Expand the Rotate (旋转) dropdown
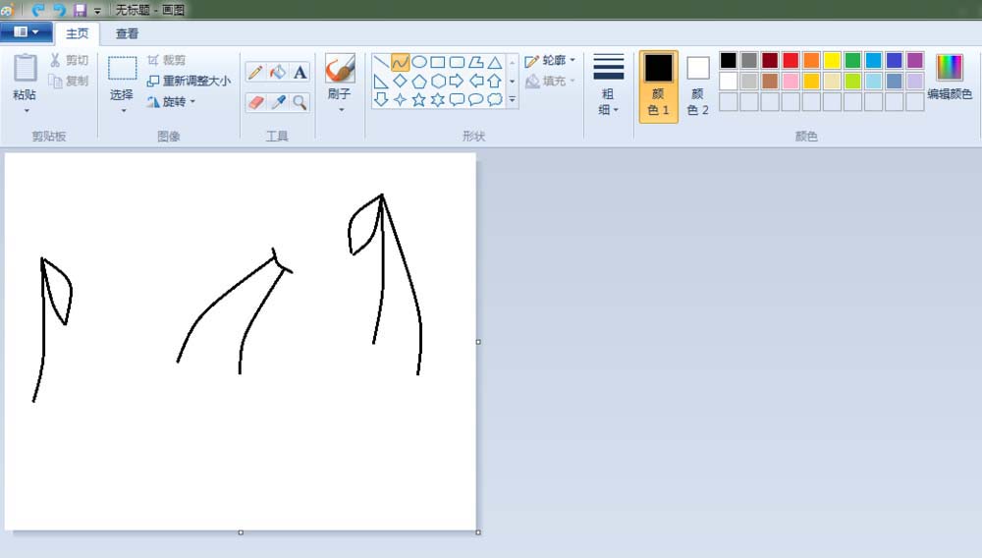The height and width of the screenshot is (558, 982). point(192,101)
